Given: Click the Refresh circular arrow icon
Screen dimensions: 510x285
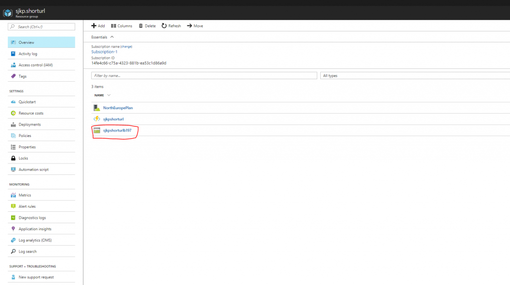Looking at the screenshot, I should click(164, 26).
